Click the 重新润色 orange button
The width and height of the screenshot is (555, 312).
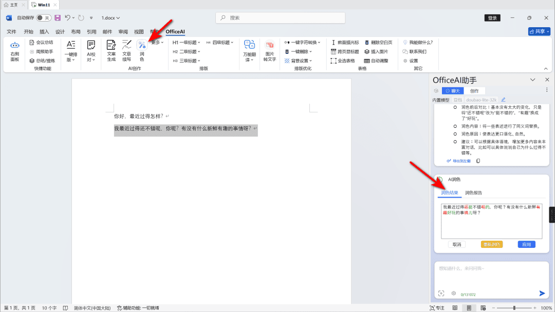492,244
